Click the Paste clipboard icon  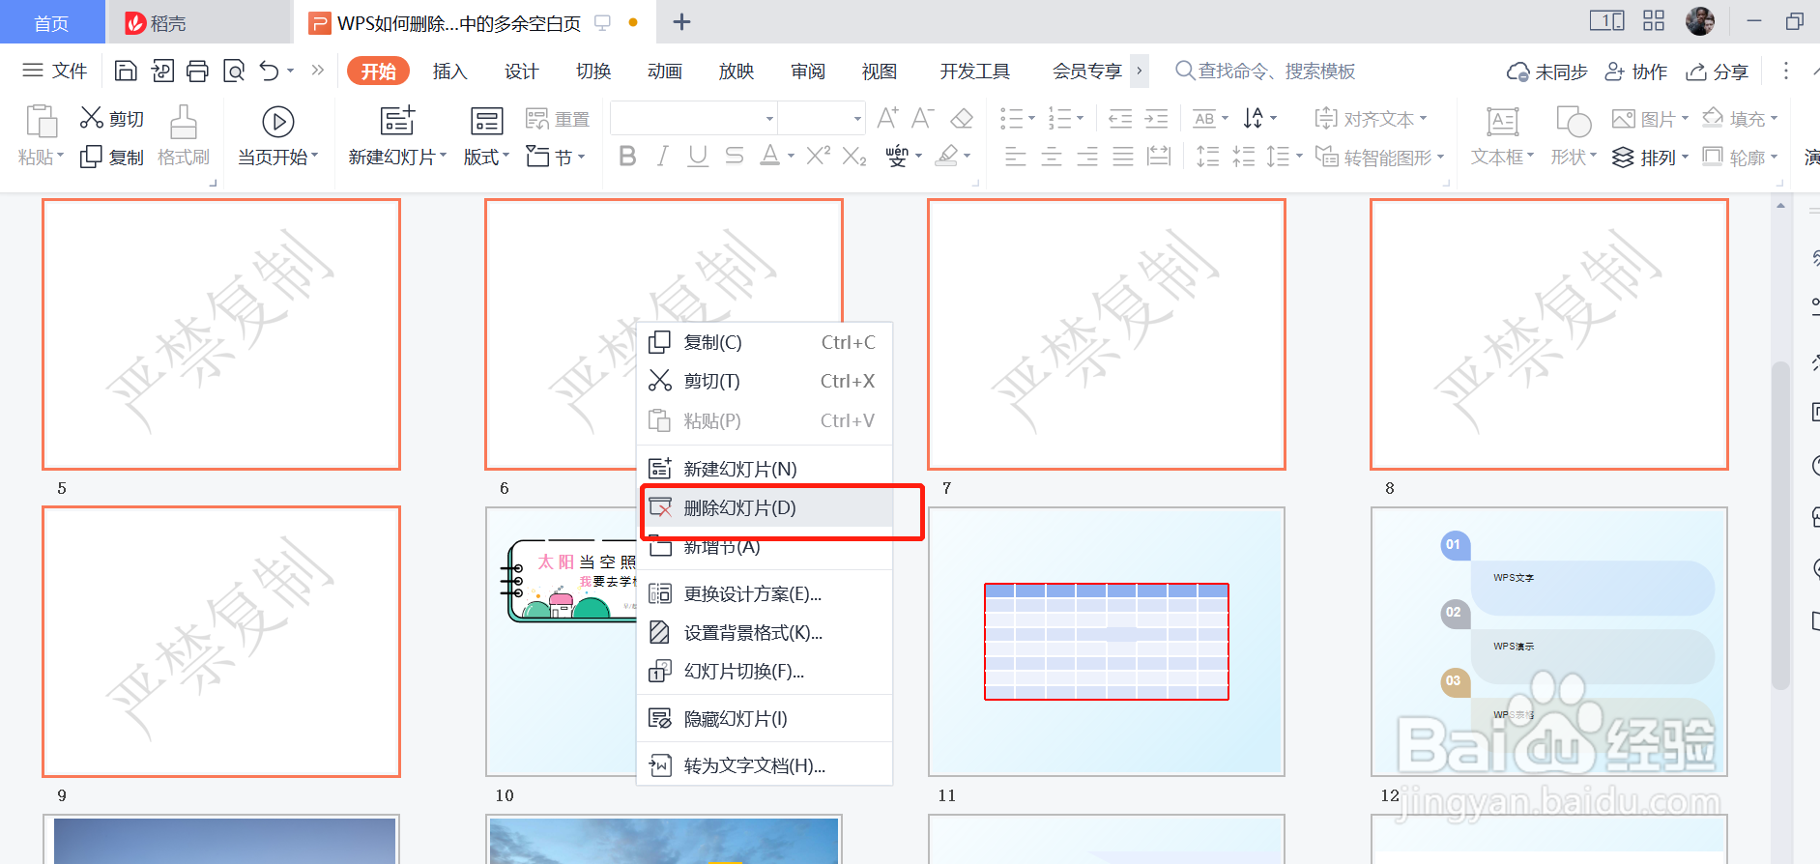coord(41,121)
